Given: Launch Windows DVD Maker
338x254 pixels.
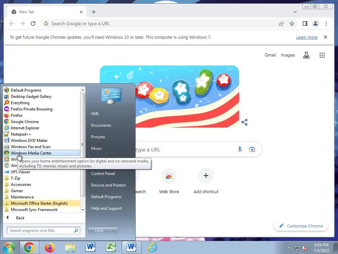Looking at the screenshot, I should [x=42, y=140].
